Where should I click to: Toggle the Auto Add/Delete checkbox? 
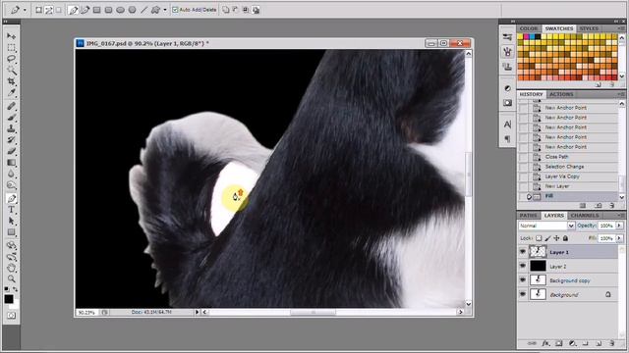click(x=175, y=10)
